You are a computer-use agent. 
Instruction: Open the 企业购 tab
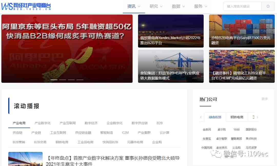(x=157, y=142)
